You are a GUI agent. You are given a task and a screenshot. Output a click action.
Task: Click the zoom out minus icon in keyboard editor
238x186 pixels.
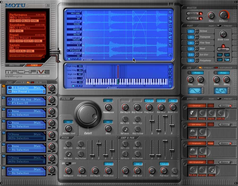point(170,86)
